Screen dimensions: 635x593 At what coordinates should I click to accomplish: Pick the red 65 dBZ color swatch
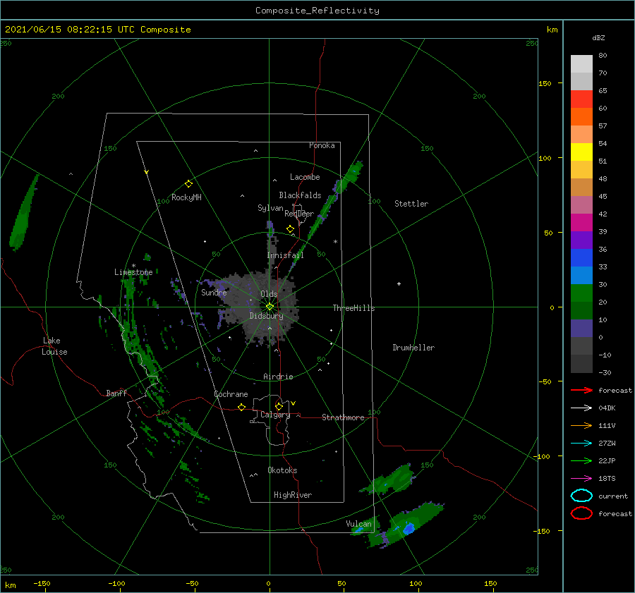tap(581, 99)
